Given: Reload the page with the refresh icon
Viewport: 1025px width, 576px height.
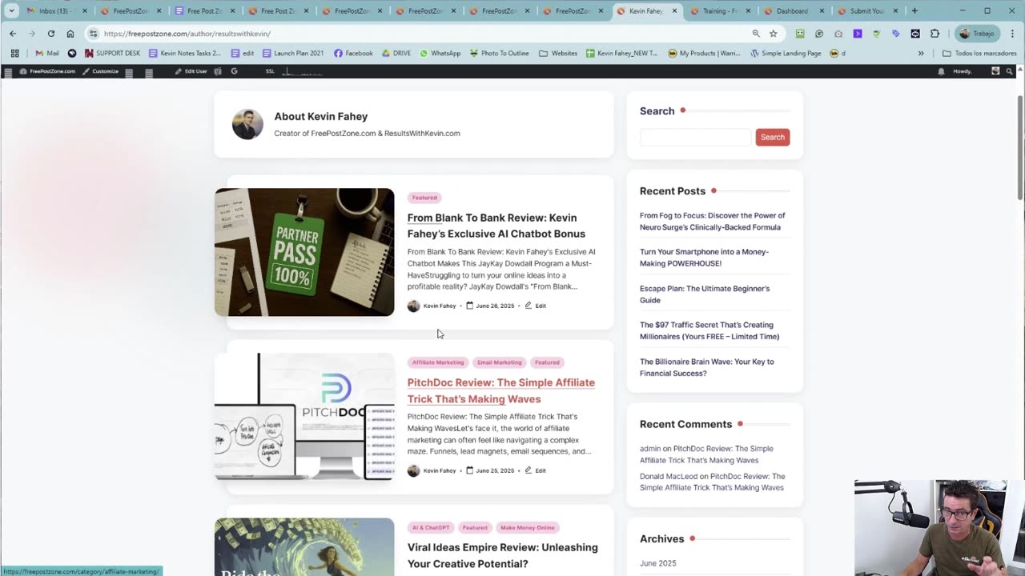Looking at the screenshot, I should pos(51,34).
